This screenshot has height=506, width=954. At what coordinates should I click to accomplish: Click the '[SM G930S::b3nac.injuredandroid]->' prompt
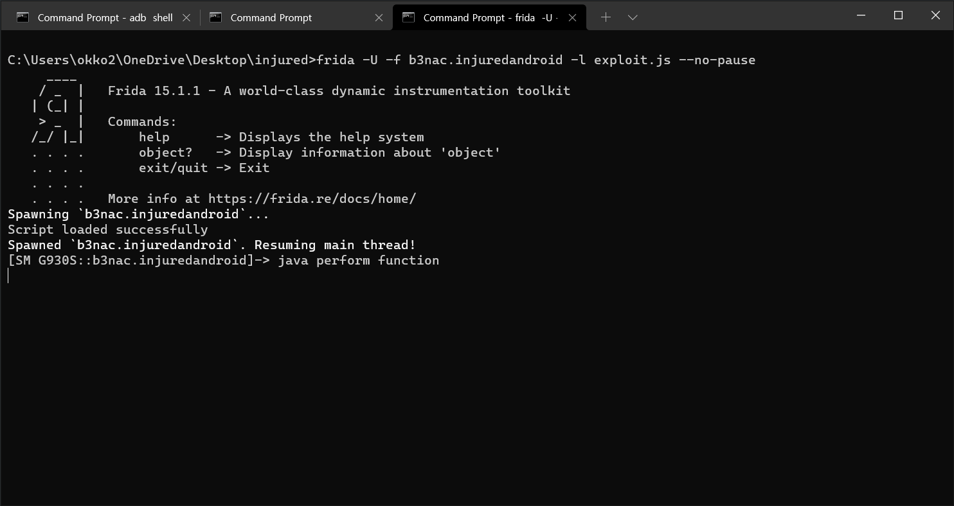(x=138, y=260)
